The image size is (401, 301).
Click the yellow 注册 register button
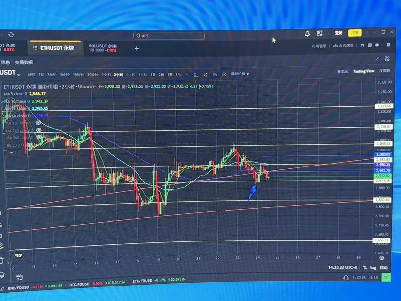point(355,33)
